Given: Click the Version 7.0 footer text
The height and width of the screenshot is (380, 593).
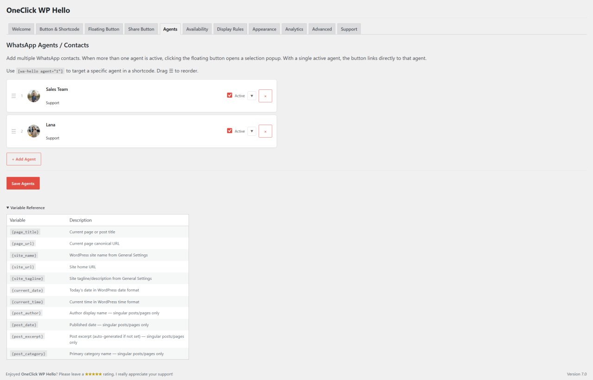Looking at the screenshot, I should [577, 374].
